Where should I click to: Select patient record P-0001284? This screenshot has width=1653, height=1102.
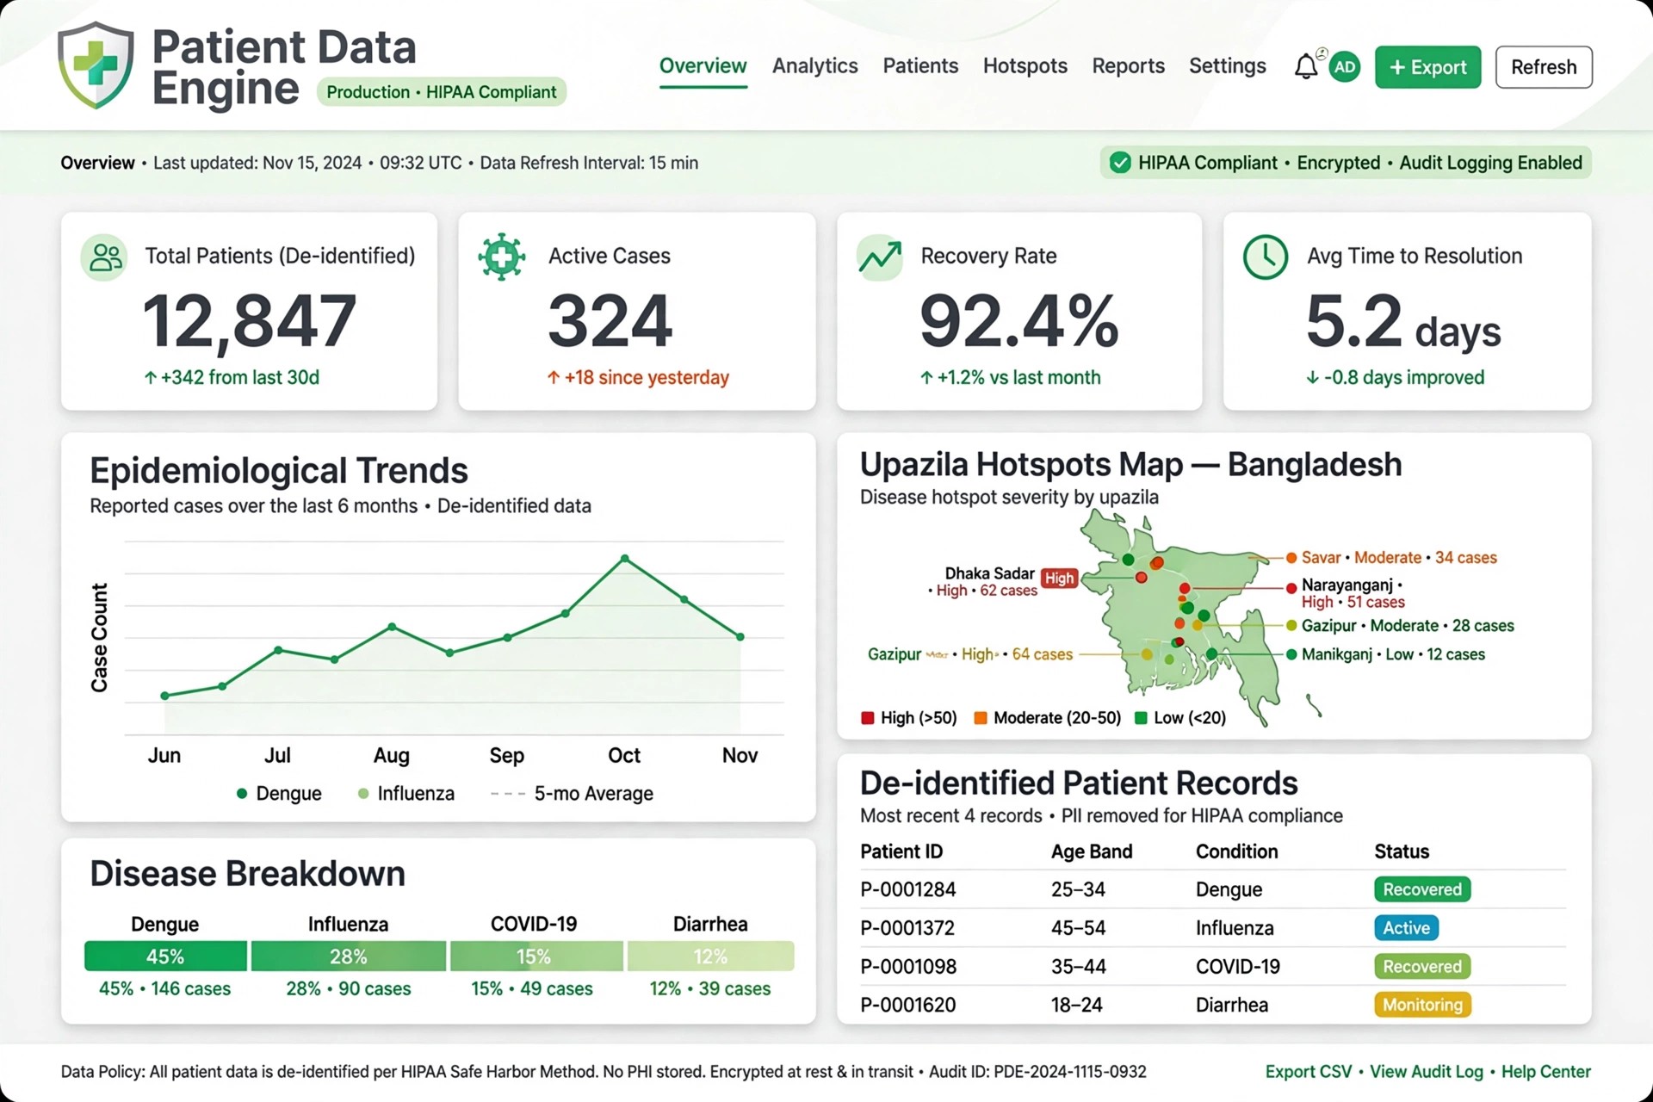[1212, 889]
